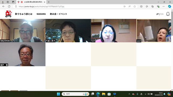Select the saori video tile
173x97 pixels.
(x=154, y=30)
